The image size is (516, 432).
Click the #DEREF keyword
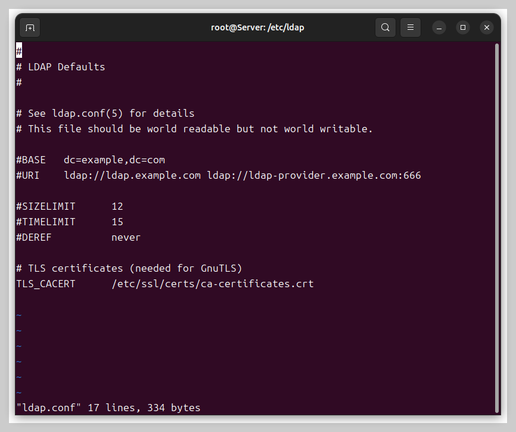click(x=34, y=237)
